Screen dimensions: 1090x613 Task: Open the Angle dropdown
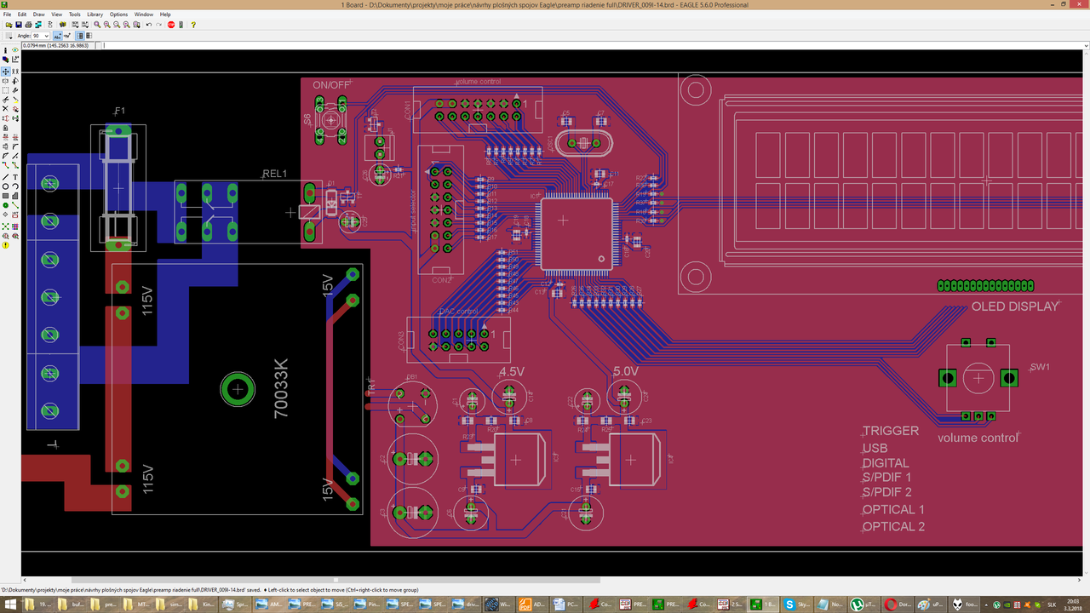[x=41, y=36]
